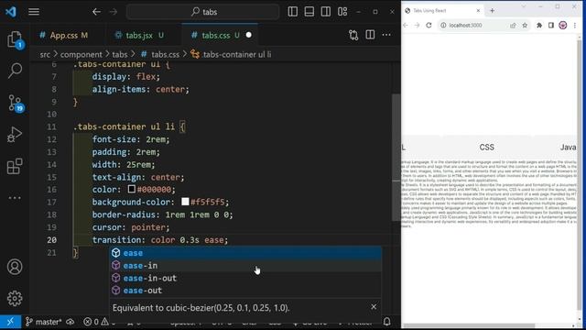
Task: Select the ease-in suggestion
Action: (x=245, y=266)
